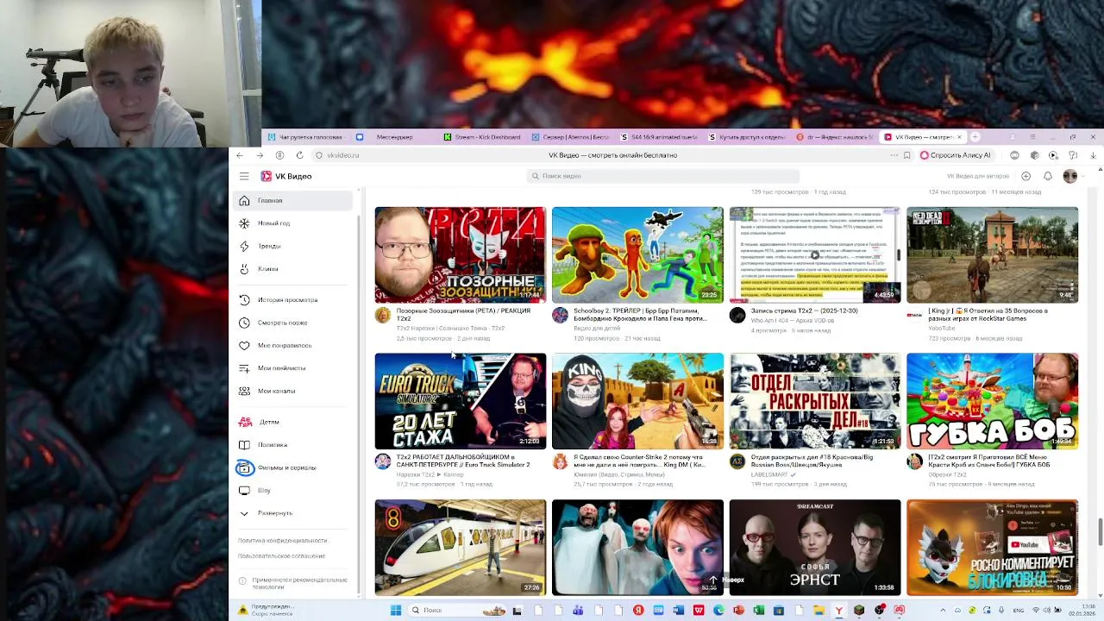Open the Пользовательское соглашение link
This screenshot has height=621, width=1104.
[281, 556]
